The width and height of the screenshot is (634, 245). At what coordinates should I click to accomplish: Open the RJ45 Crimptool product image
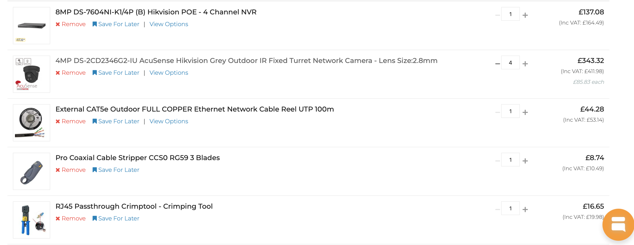(x=31, y=219)
